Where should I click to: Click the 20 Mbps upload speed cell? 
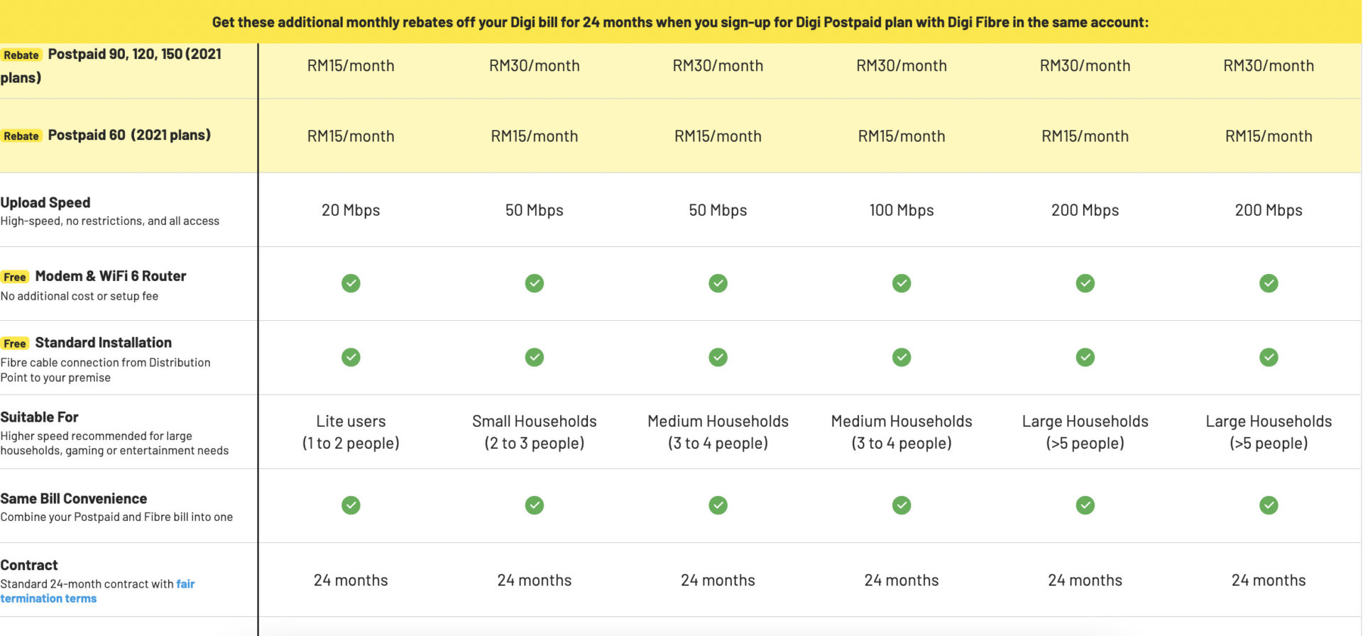click(x=351, y=210)
